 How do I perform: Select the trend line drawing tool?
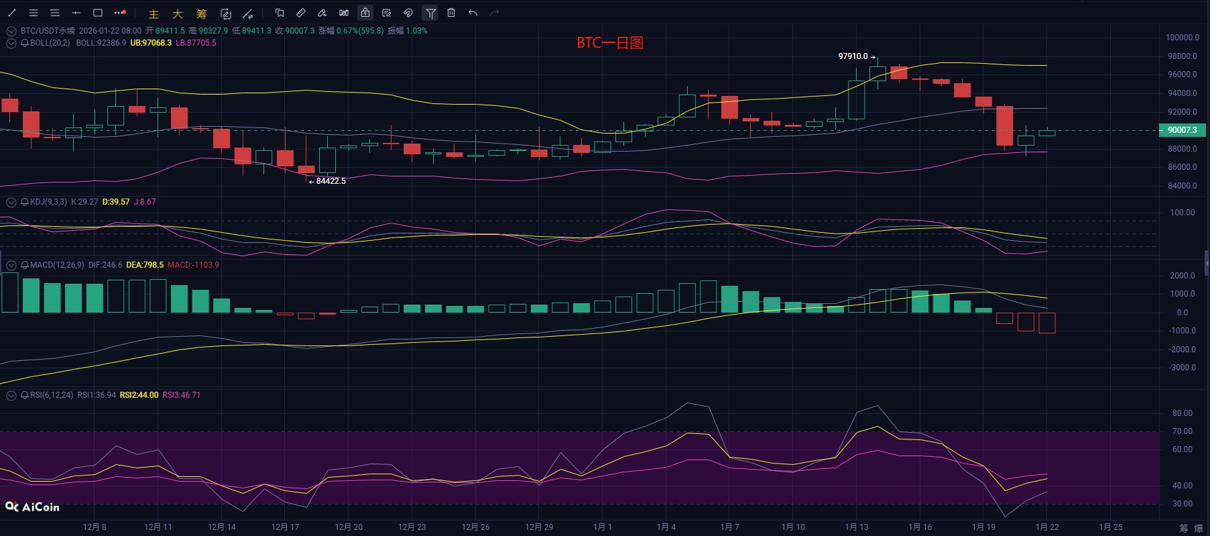[x=12, y=13]
